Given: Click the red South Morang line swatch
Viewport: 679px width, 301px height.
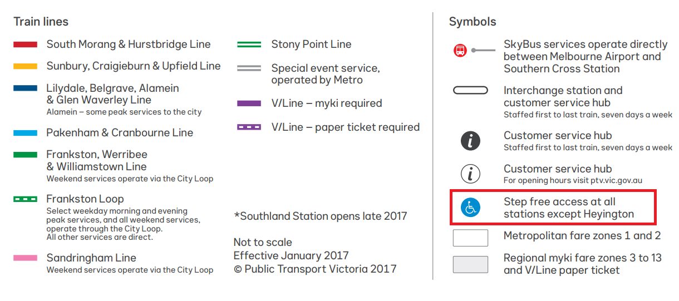Looking at the screenshot, I should [x=26, y=44].
